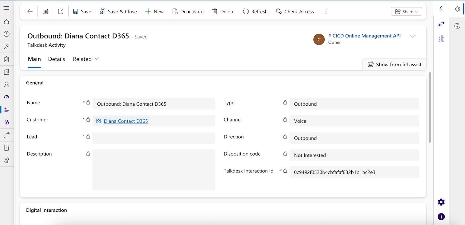Create a New record
Screen dimensions: 465x225
click(x=154, y=12)
